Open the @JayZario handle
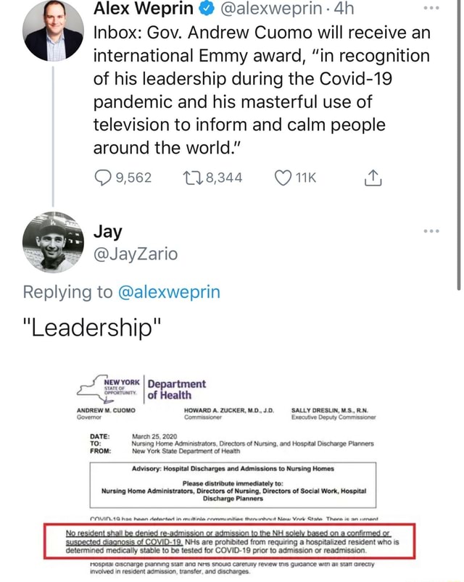The height and width of the screenshot is (582, 464). [x=135, y=254]
